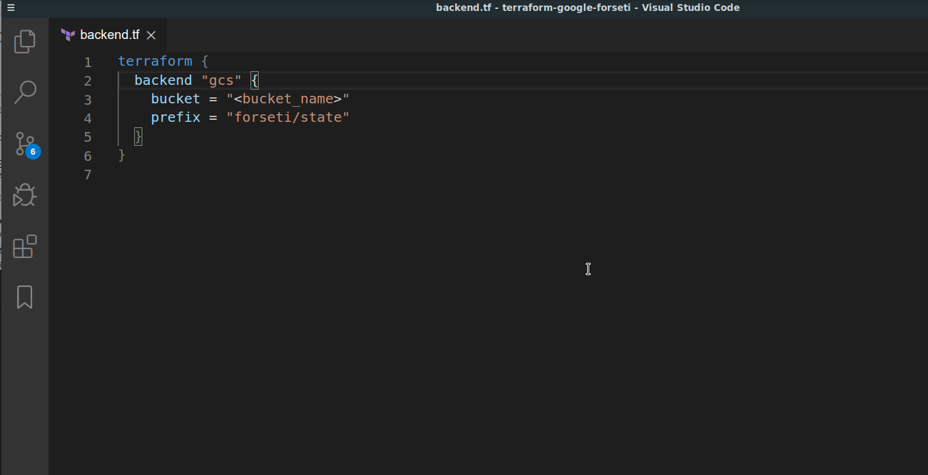Open the Bookmarks view icon
This screenshot has height=475, width=928.
25,297
